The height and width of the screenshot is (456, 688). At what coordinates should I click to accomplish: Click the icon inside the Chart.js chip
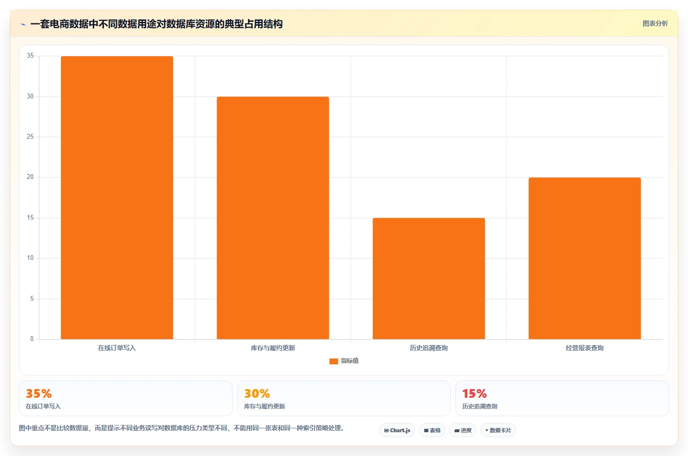(386, 431)
